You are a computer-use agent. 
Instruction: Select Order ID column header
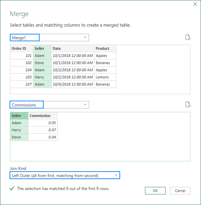coord(22,48)
